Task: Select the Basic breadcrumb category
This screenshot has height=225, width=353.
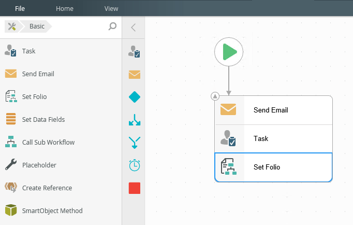Action: pos(37,26)
